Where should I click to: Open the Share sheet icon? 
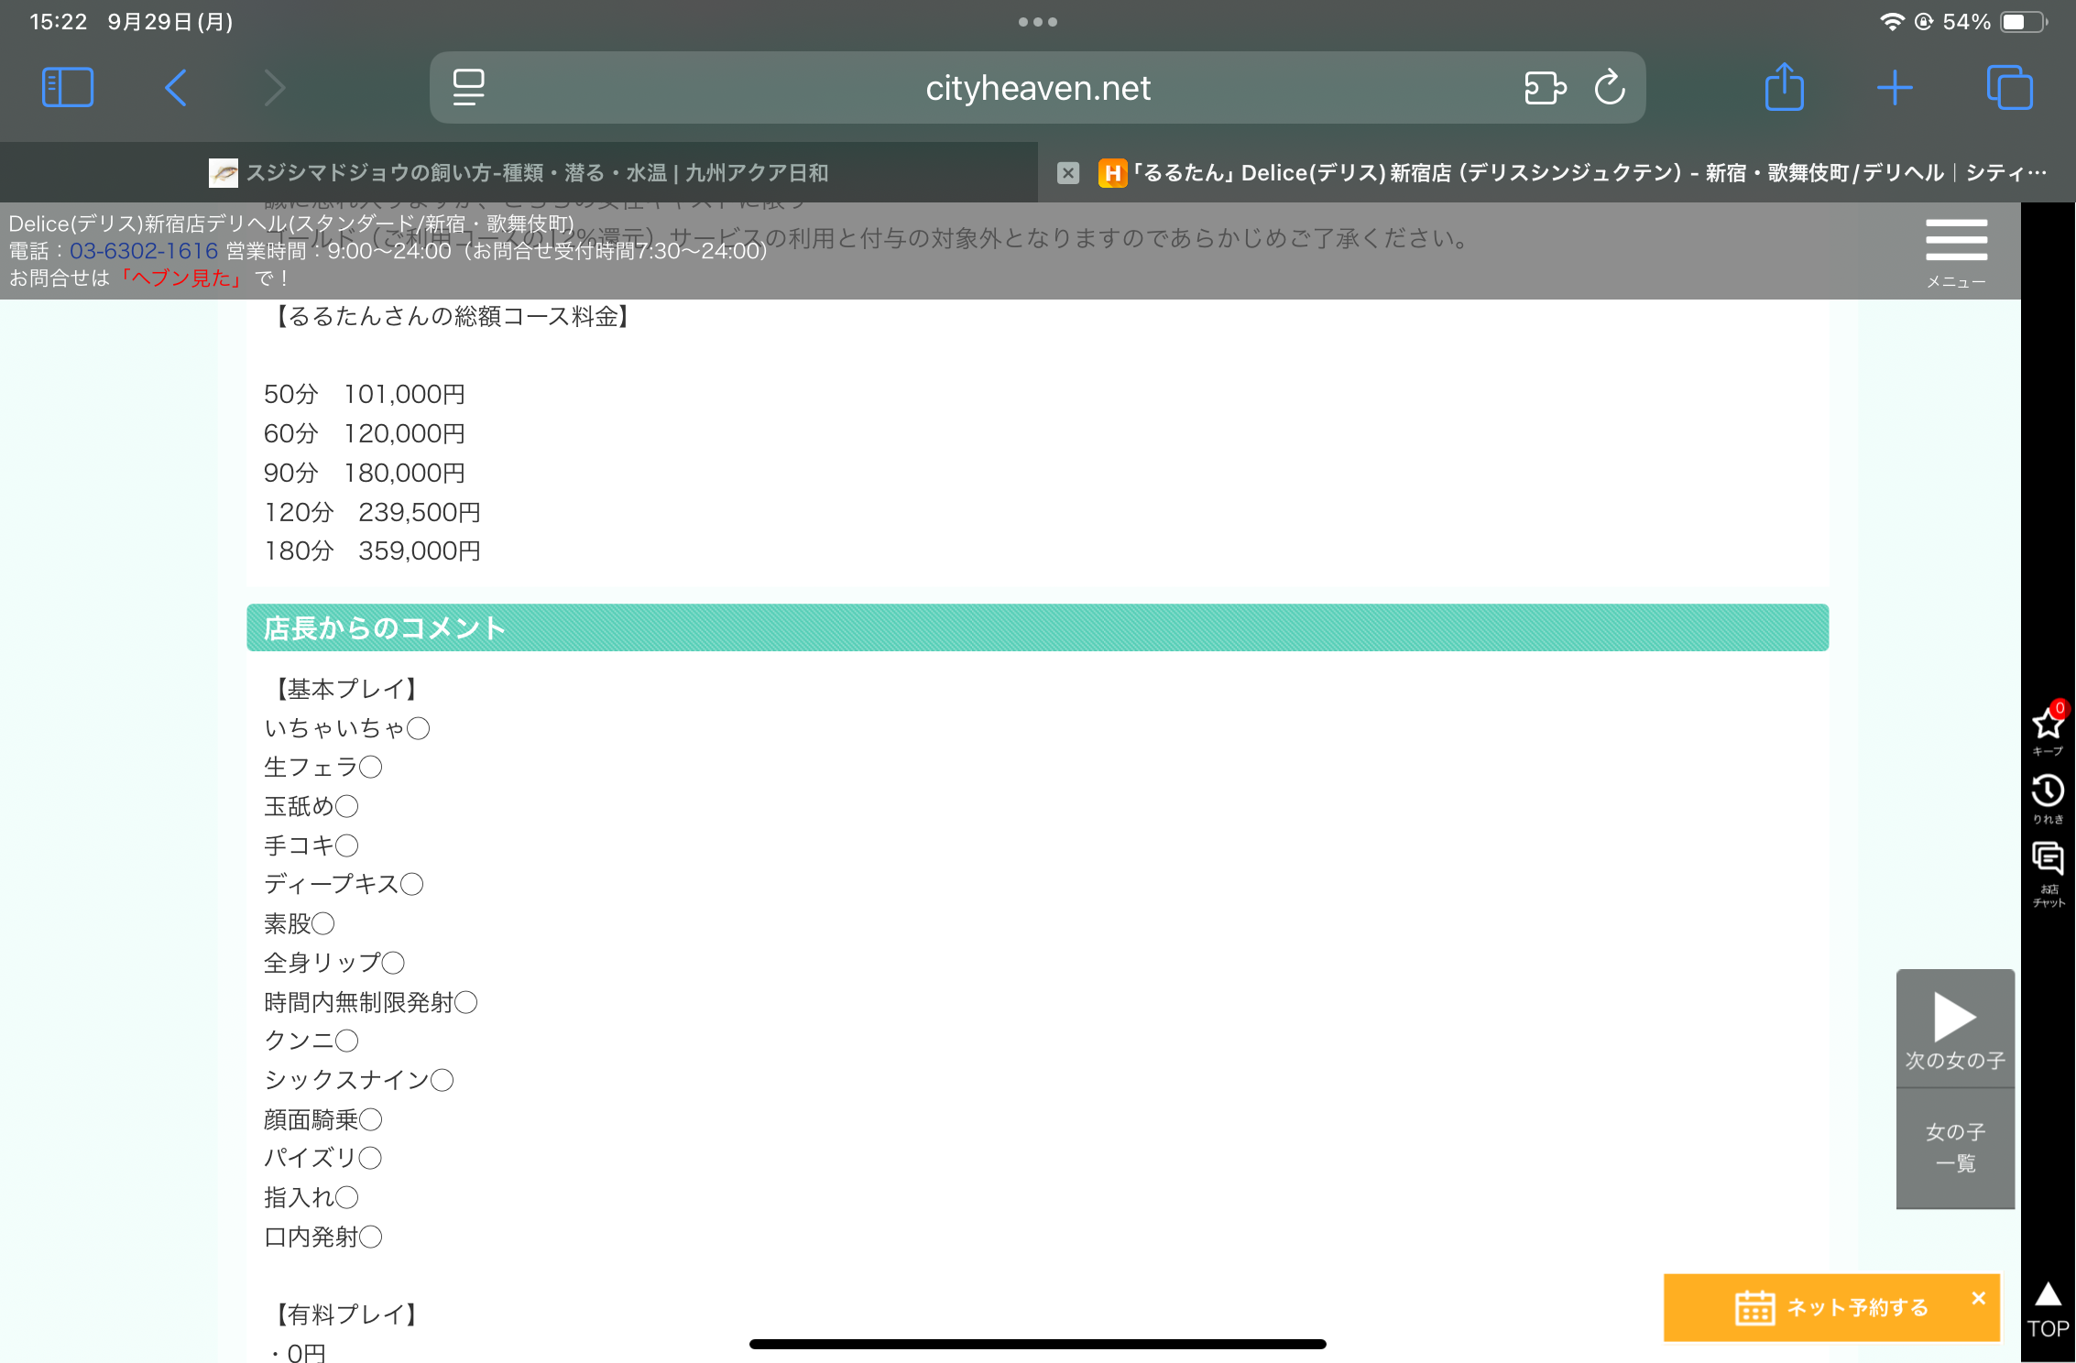[x=1784, y=88]
